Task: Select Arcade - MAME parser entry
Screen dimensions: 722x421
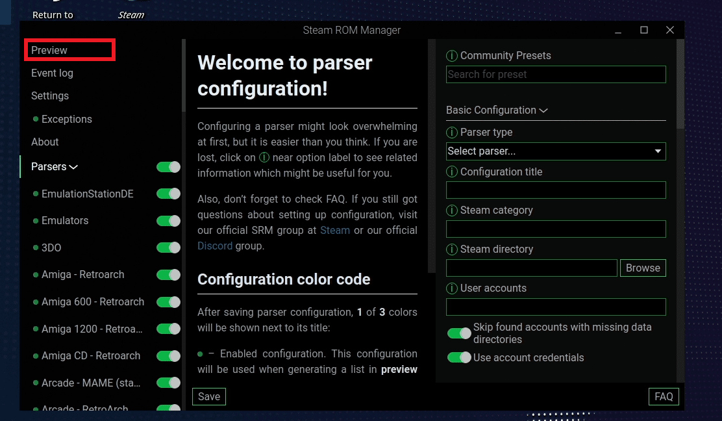Action: point(91,383)
